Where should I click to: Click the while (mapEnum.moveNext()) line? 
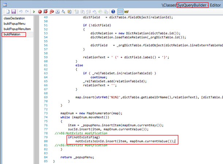[85, 117]
